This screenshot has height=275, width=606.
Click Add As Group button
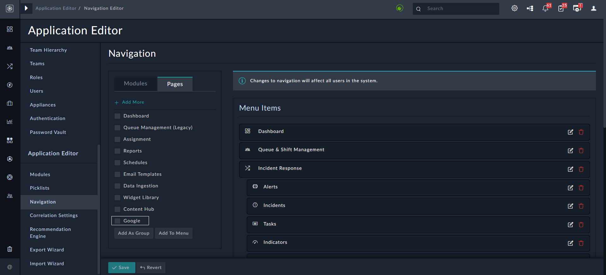[x=134, y=233]
